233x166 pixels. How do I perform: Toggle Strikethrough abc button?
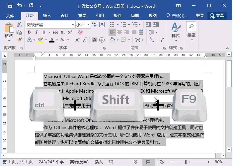coord(55,32)
